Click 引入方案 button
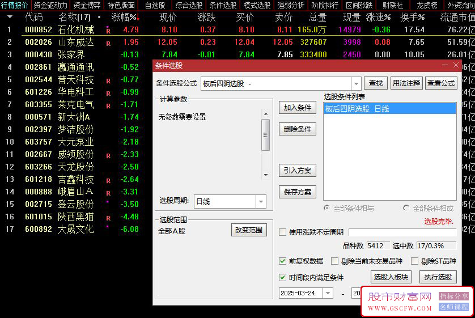This screenshot has height=318, width=475. click(x=298, y=171)
